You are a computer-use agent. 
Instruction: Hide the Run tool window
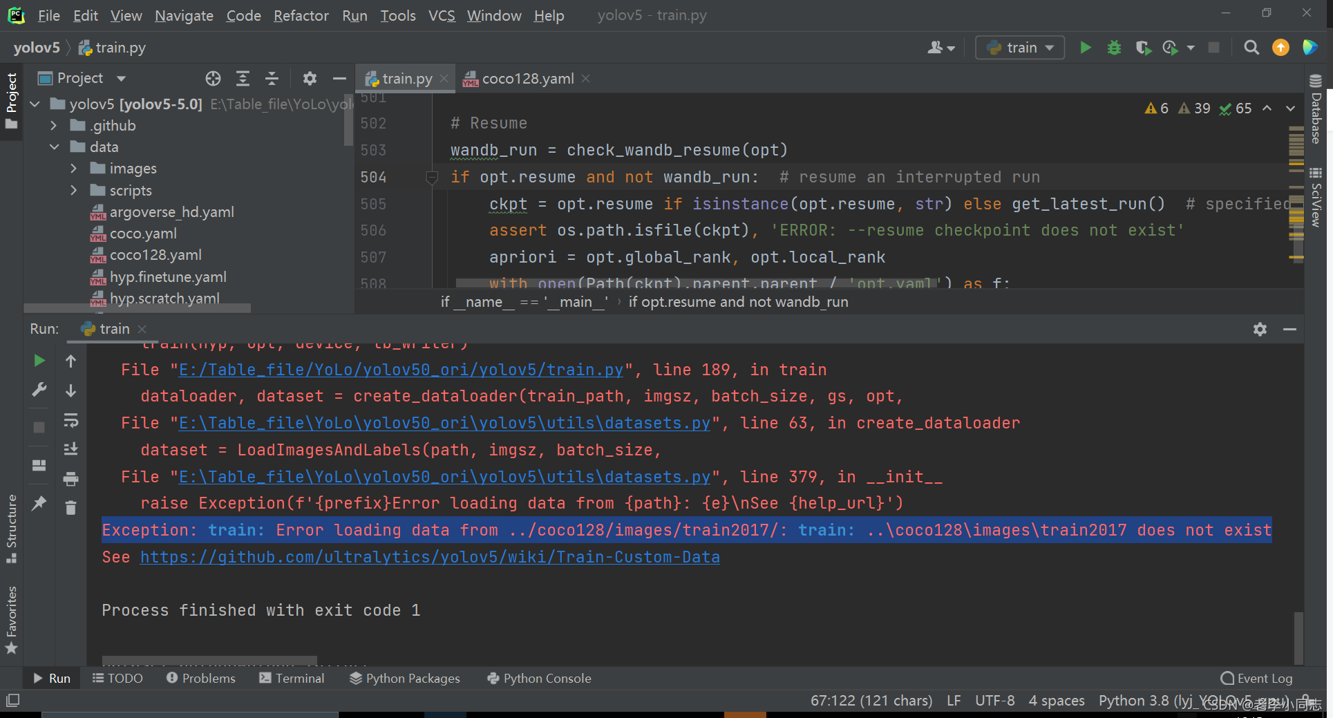tap(1289, 330)
